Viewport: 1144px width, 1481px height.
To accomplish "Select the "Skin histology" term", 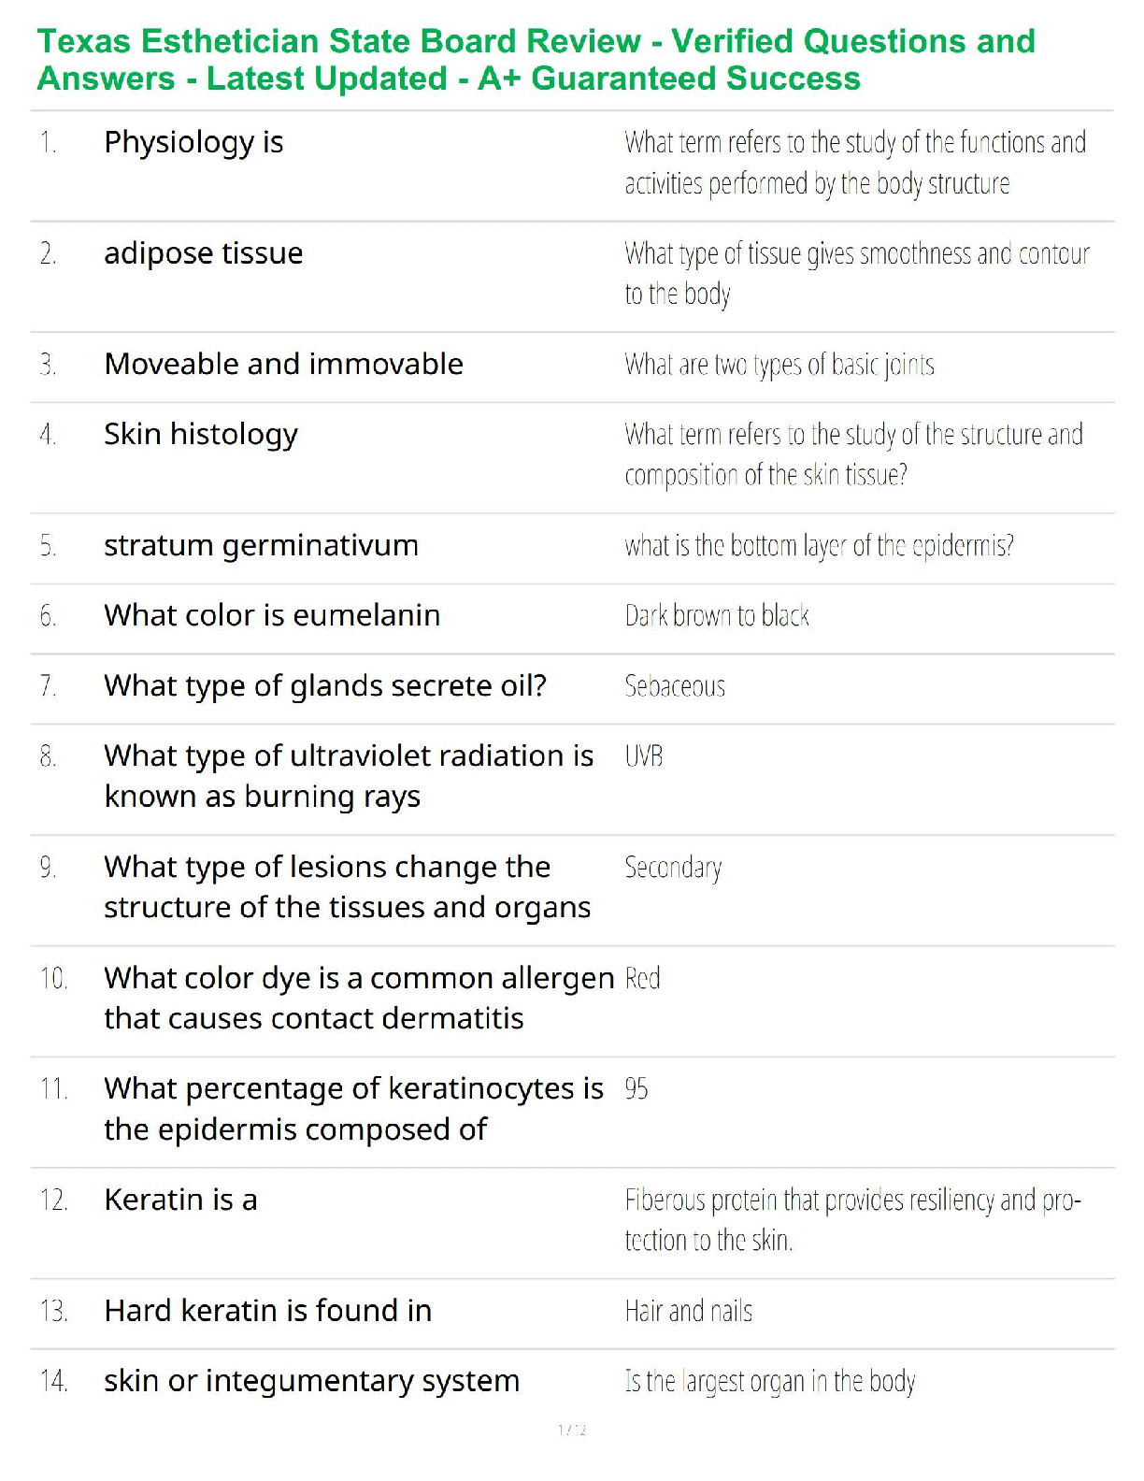I will click(201, 434).
